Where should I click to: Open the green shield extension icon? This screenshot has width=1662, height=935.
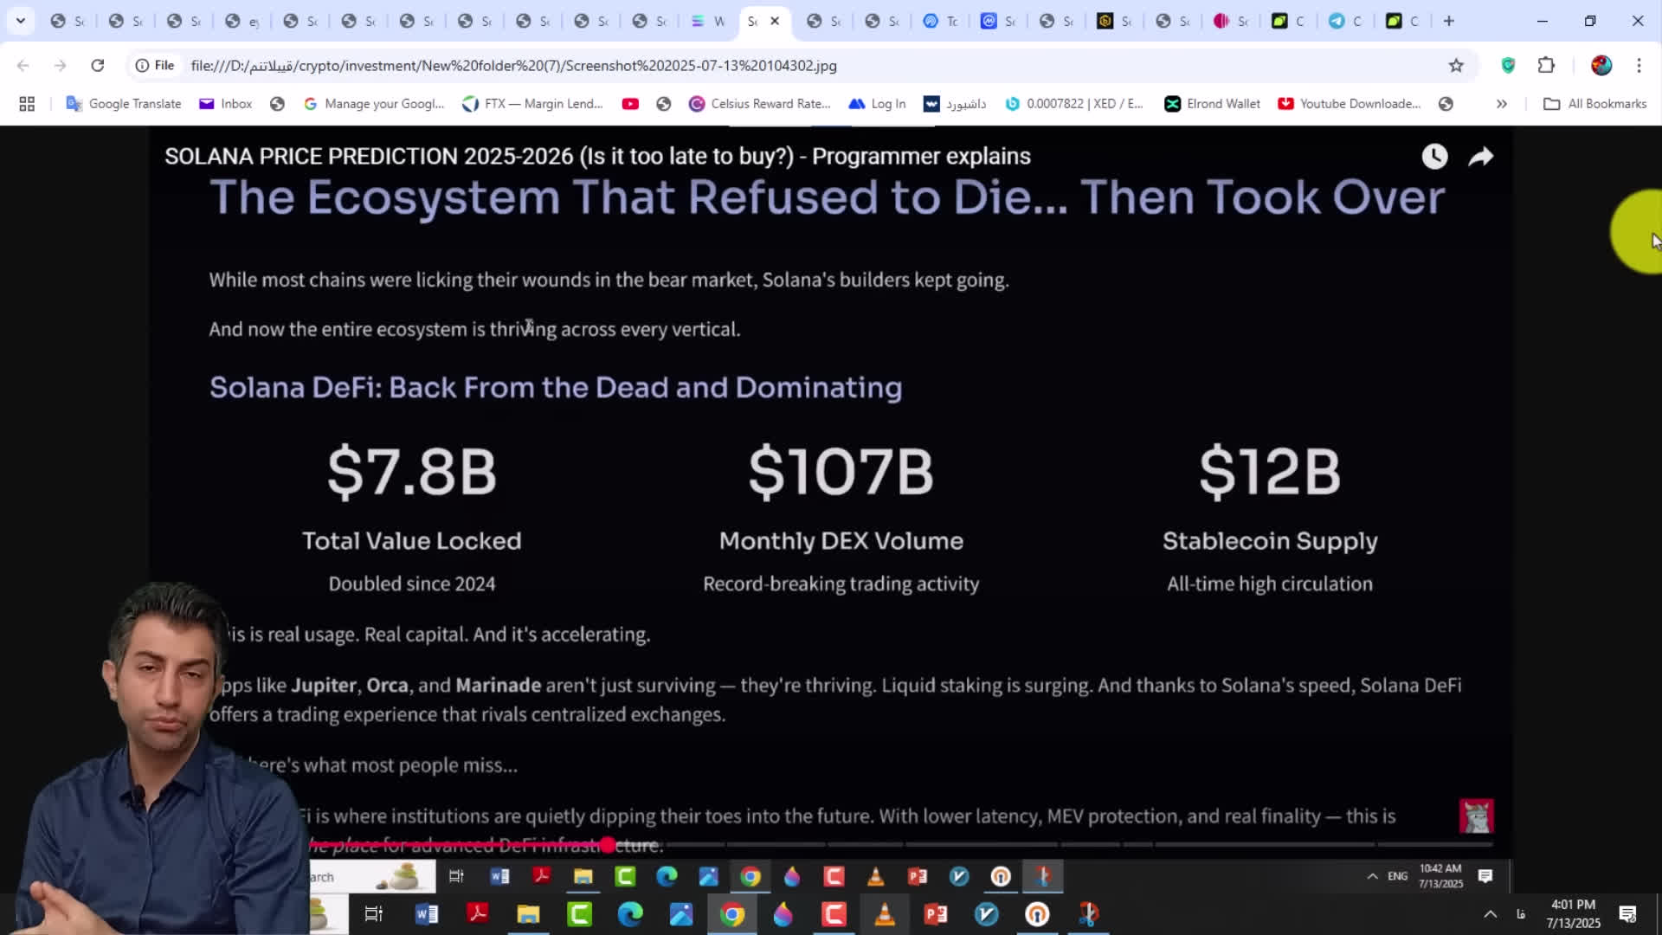(1508, 65)
